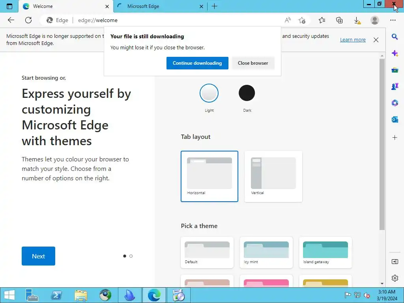This screenshot has height=303, width=404.
Task: Click the browser Back arrow
Action: tap(11, 20)
